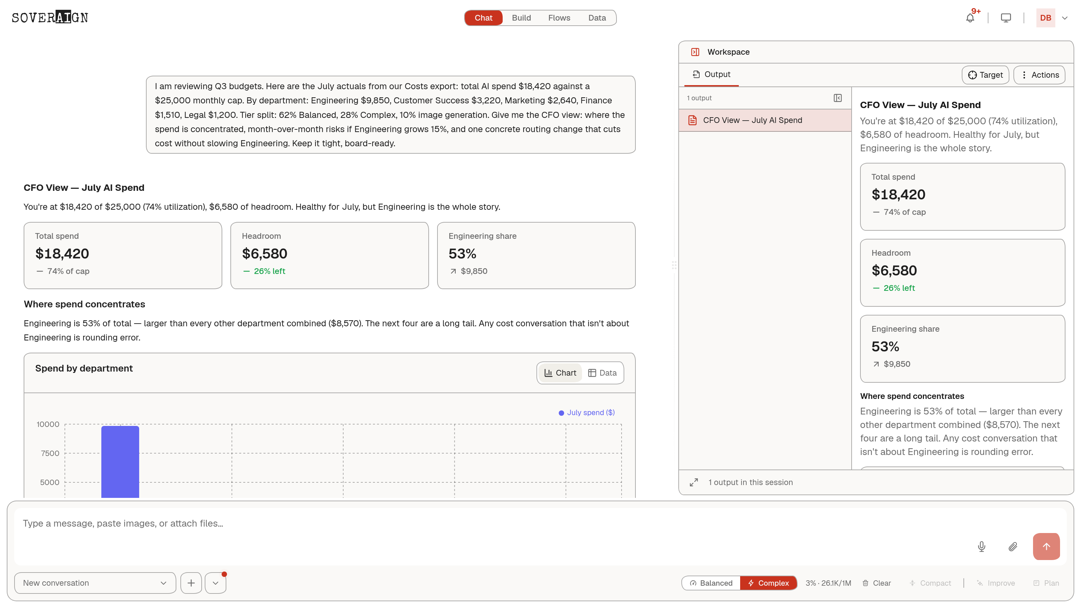Clear the conversation
1081x608 pixels.
(876, 583)
